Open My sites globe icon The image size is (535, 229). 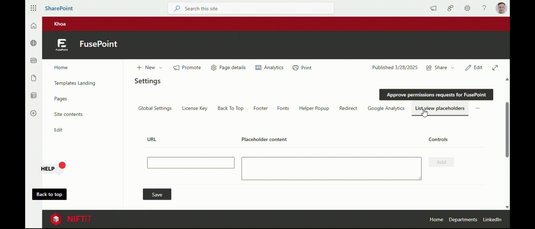[33, 43]
